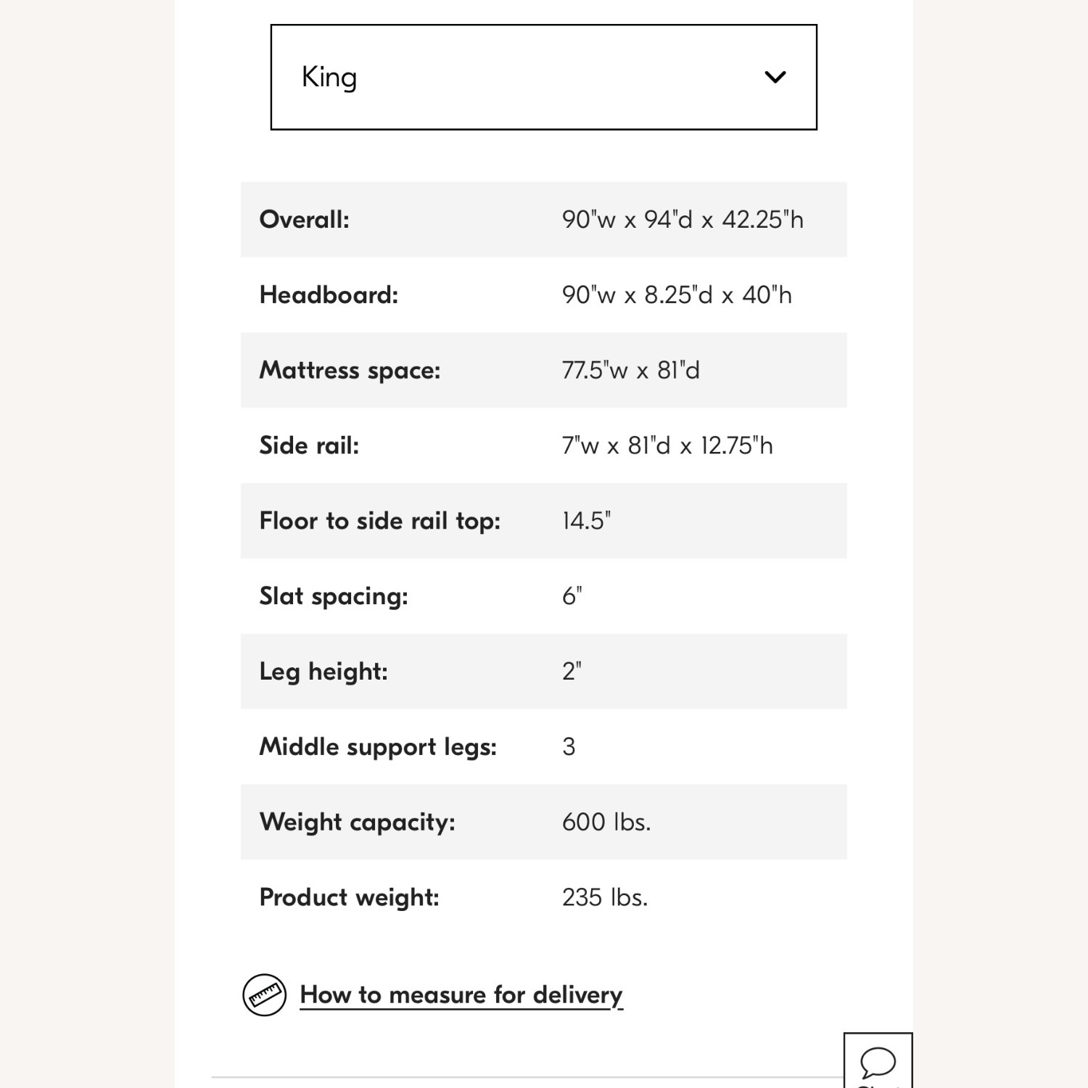Open the King size dropdown
This screenshot has height=1088, width=1088.
point(543,77)
